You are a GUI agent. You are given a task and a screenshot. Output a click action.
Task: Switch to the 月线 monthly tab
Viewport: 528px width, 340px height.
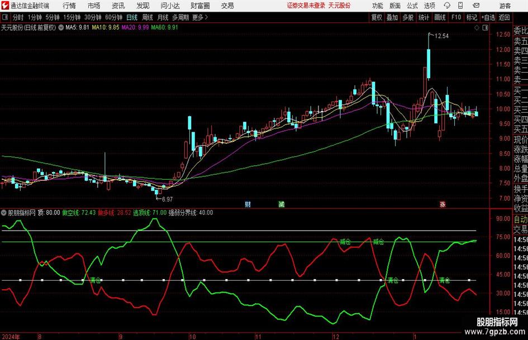click(x=163, y=17)
